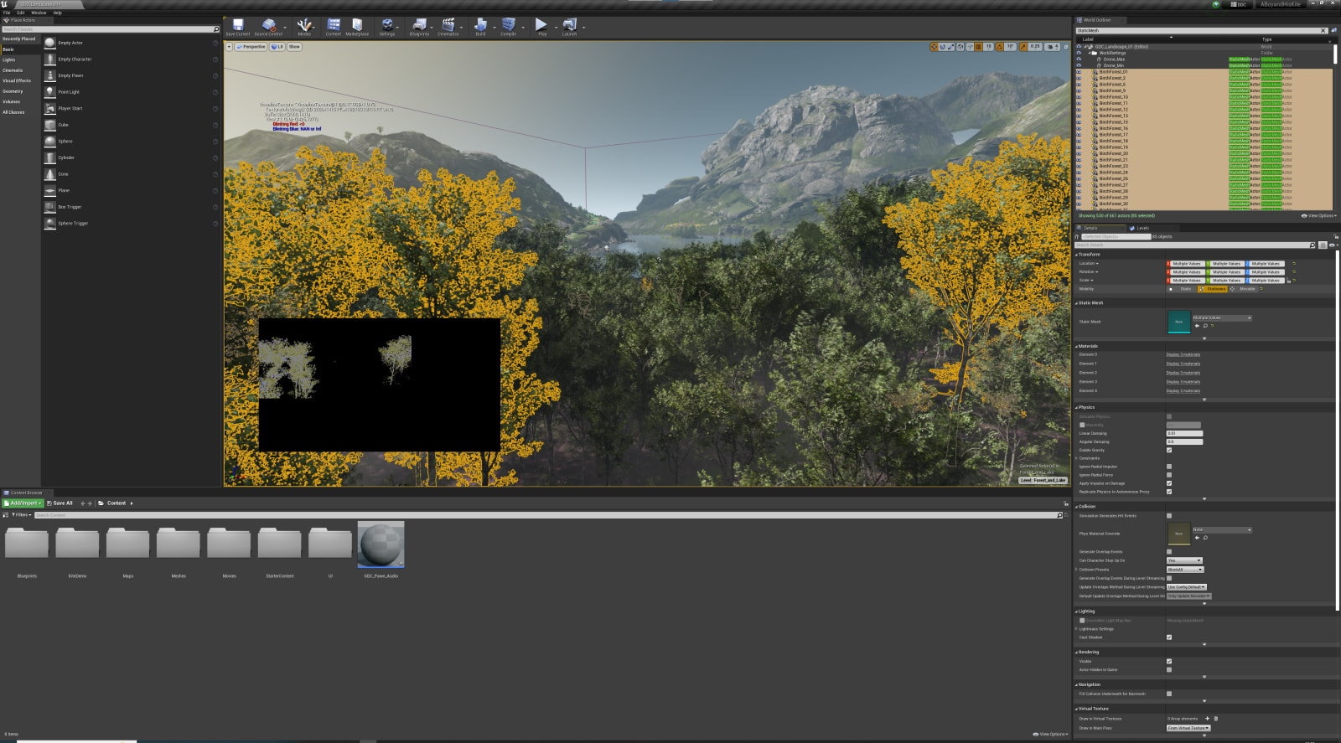Click the Launch toolbar icon
Viewport: 1341px width, 743px height.
click(569, 27)
